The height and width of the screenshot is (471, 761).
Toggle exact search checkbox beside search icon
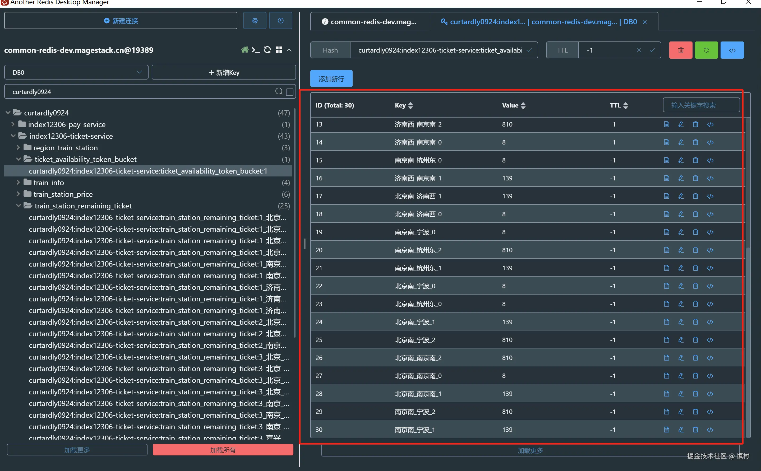289,92
